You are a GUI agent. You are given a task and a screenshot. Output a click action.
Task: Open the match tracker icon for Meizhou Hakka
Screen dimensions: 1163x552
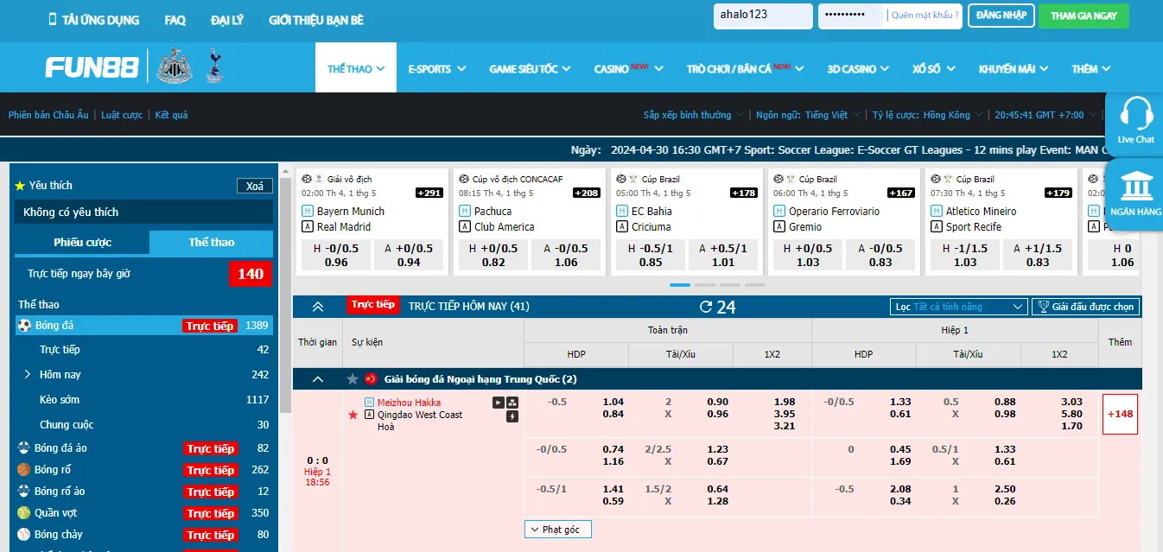pyautogui.click(x=512, y=403)
